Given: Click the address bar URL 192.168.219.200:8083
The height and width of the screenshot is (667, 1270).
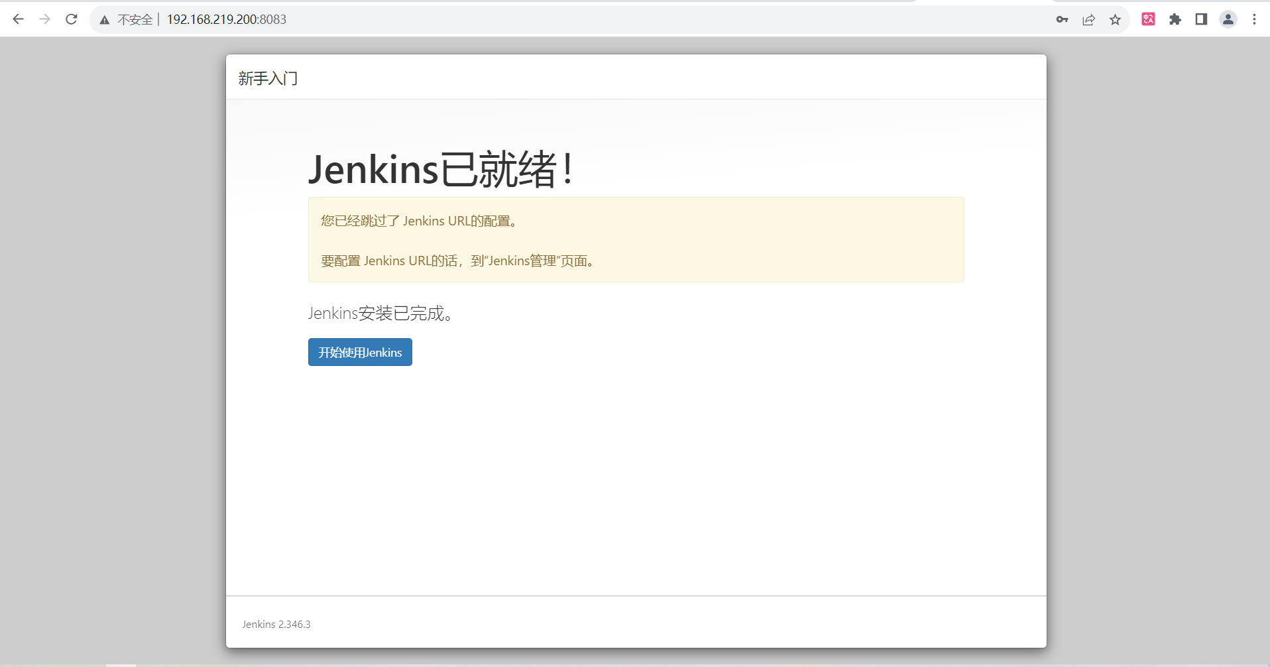Looking at the screenshot, I should (x=227, y=20).
